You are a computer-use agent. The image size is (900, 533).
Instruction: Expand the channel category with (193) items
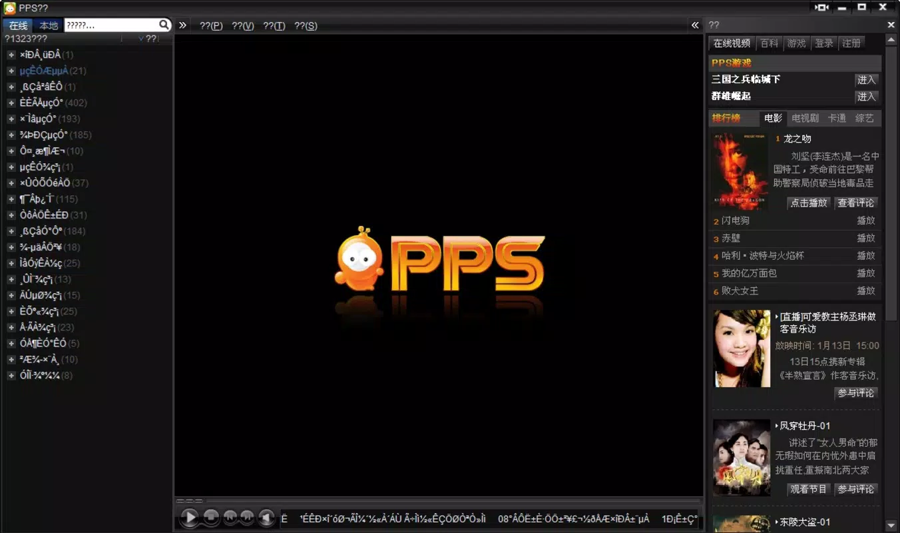pos(11,119)
